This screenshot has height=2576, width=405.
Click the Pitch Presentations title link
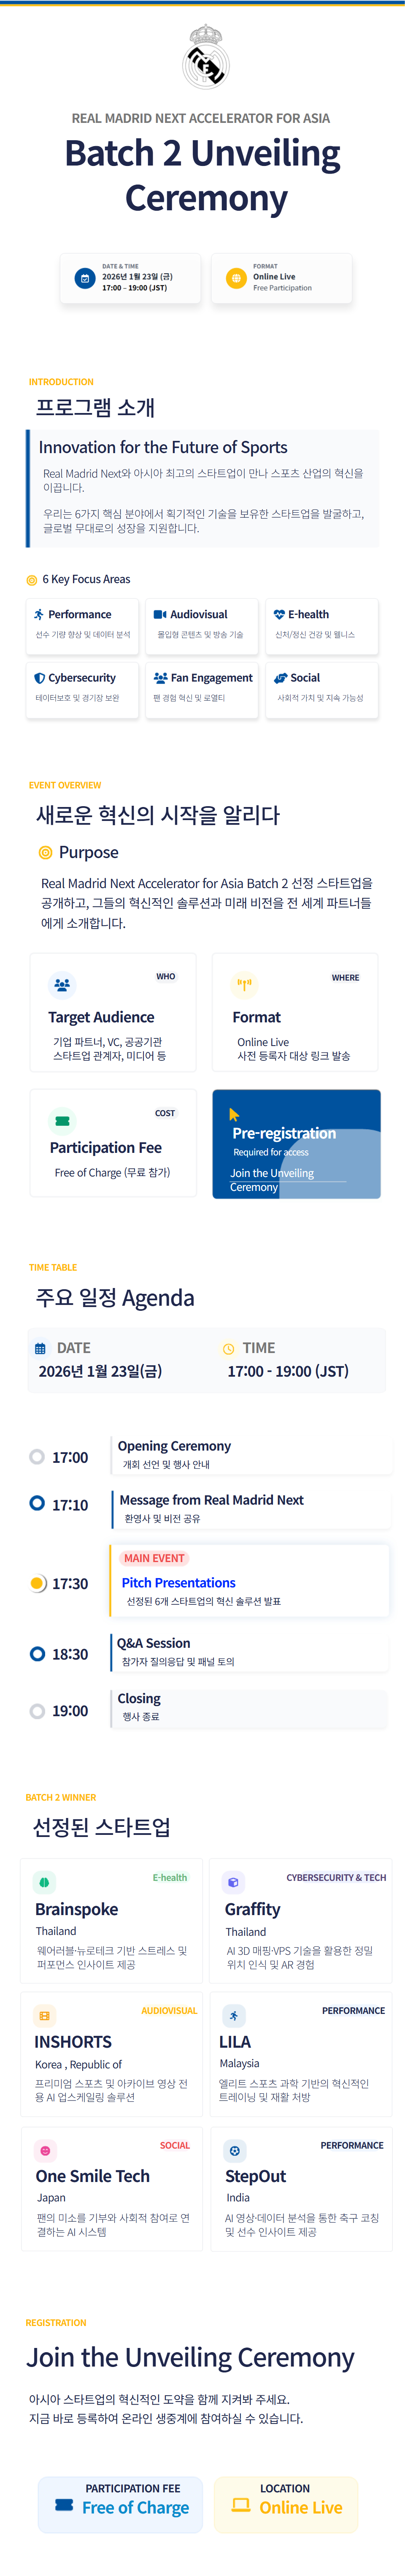click(x=179, y=1583)
